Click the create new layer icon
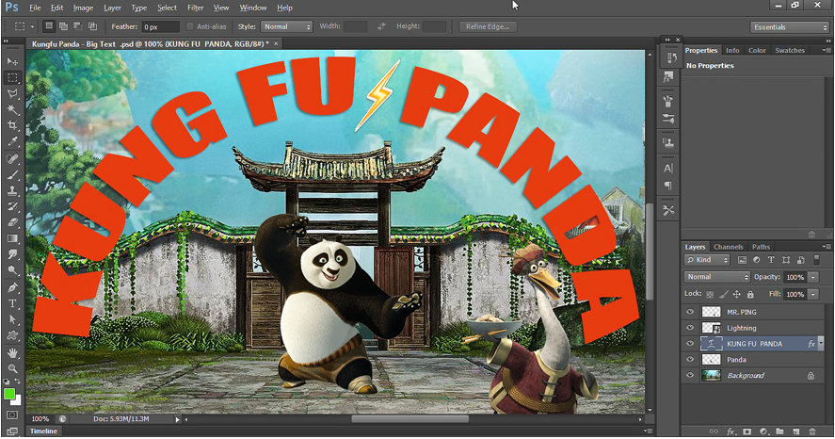Screen dimensions: 835x439 (x=795, y=431)
